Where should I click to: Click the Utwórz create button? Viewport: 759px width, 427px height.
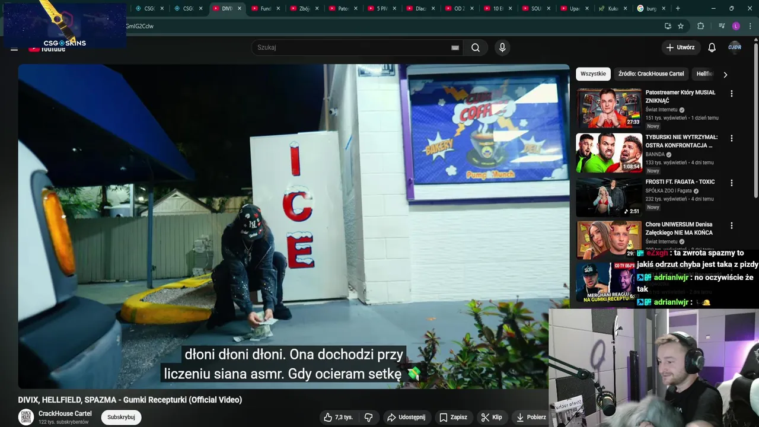[x=681, y=47]
